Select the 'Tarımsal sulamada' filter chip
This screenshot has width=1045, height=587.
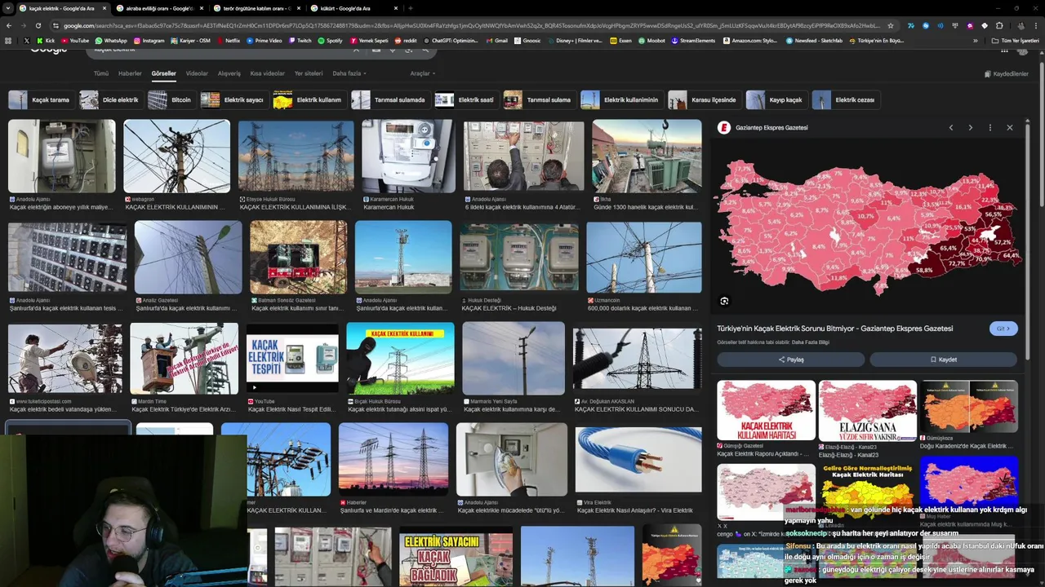(390, 99)
